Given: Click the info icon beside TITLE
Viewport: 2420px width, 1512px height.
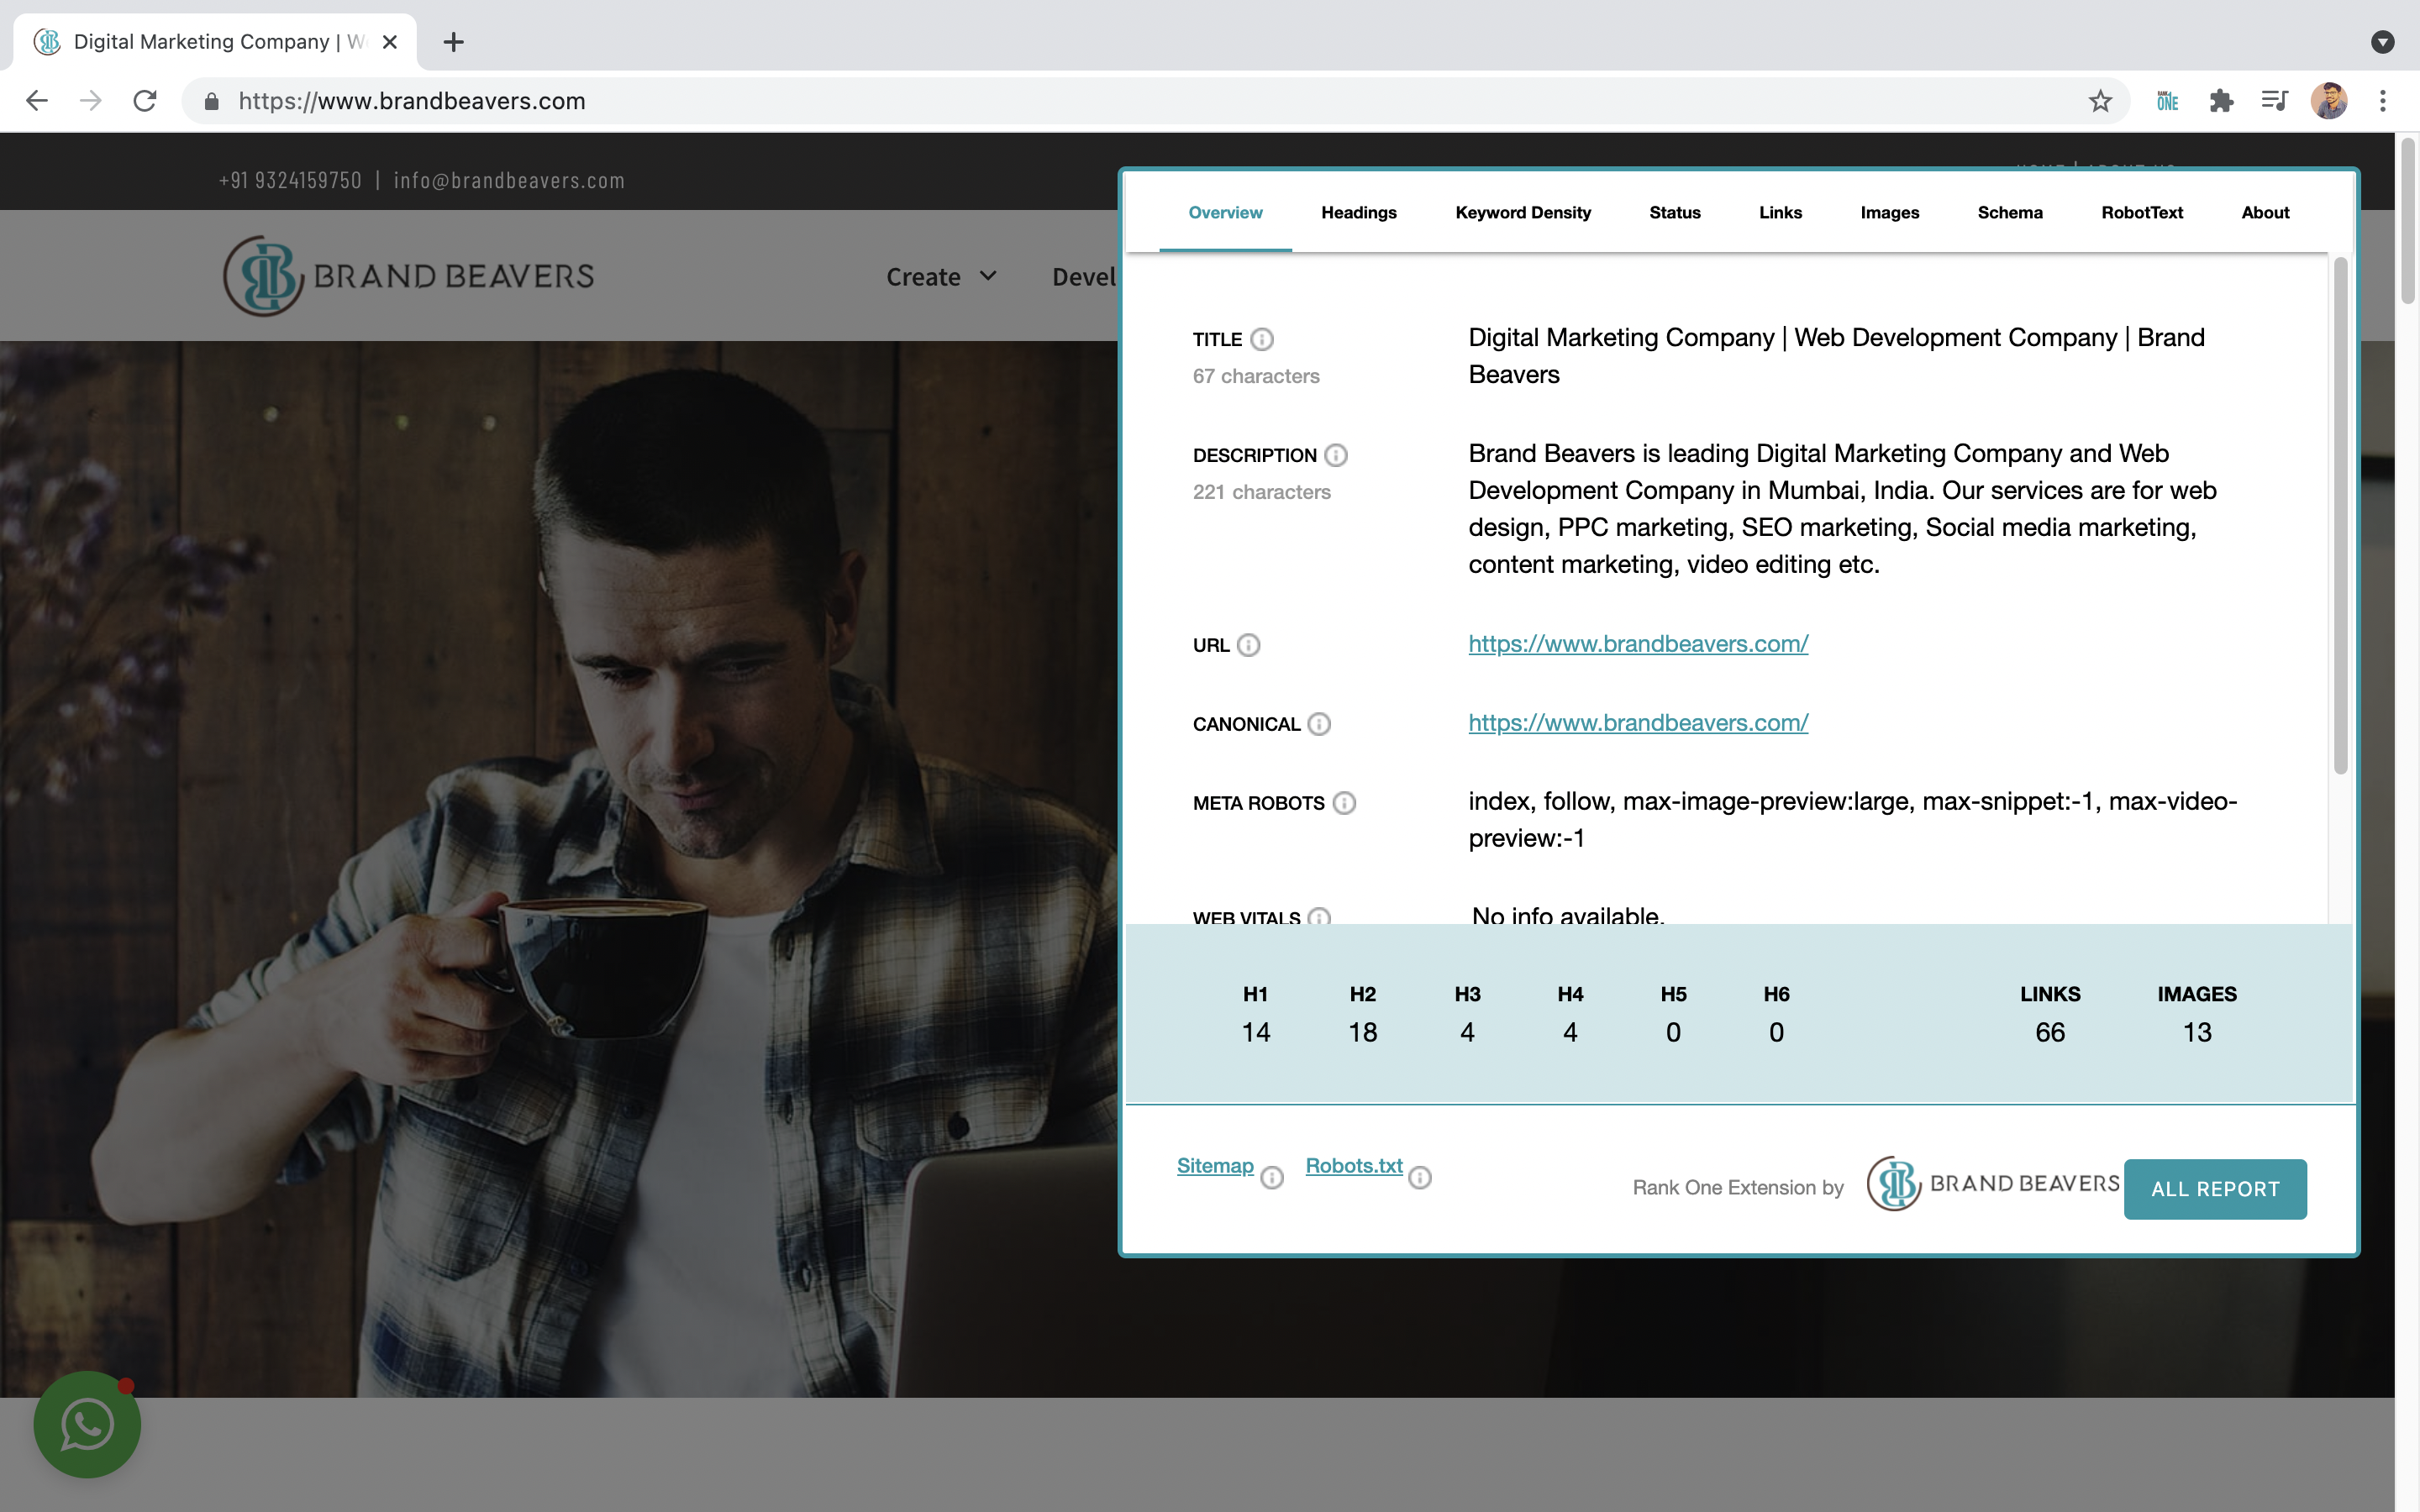Looking at the screenshot, I should click(x=1263, y=339).
